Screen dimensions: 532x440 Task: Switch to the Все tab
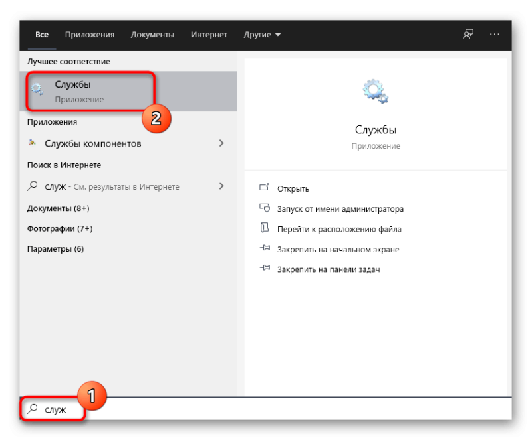coord(42,35)
